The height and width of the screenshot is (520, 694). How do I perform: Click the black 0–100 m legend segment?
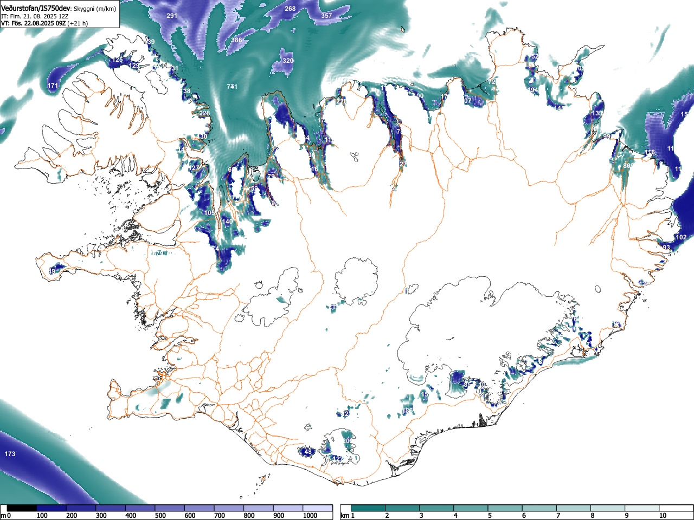coord(22,508)
